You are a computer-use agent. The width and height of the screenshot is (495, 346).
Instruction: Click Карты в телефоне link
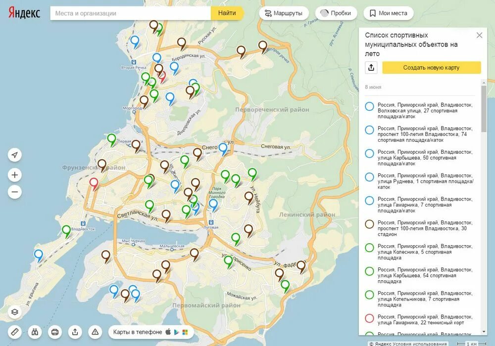tap(138, 332)
